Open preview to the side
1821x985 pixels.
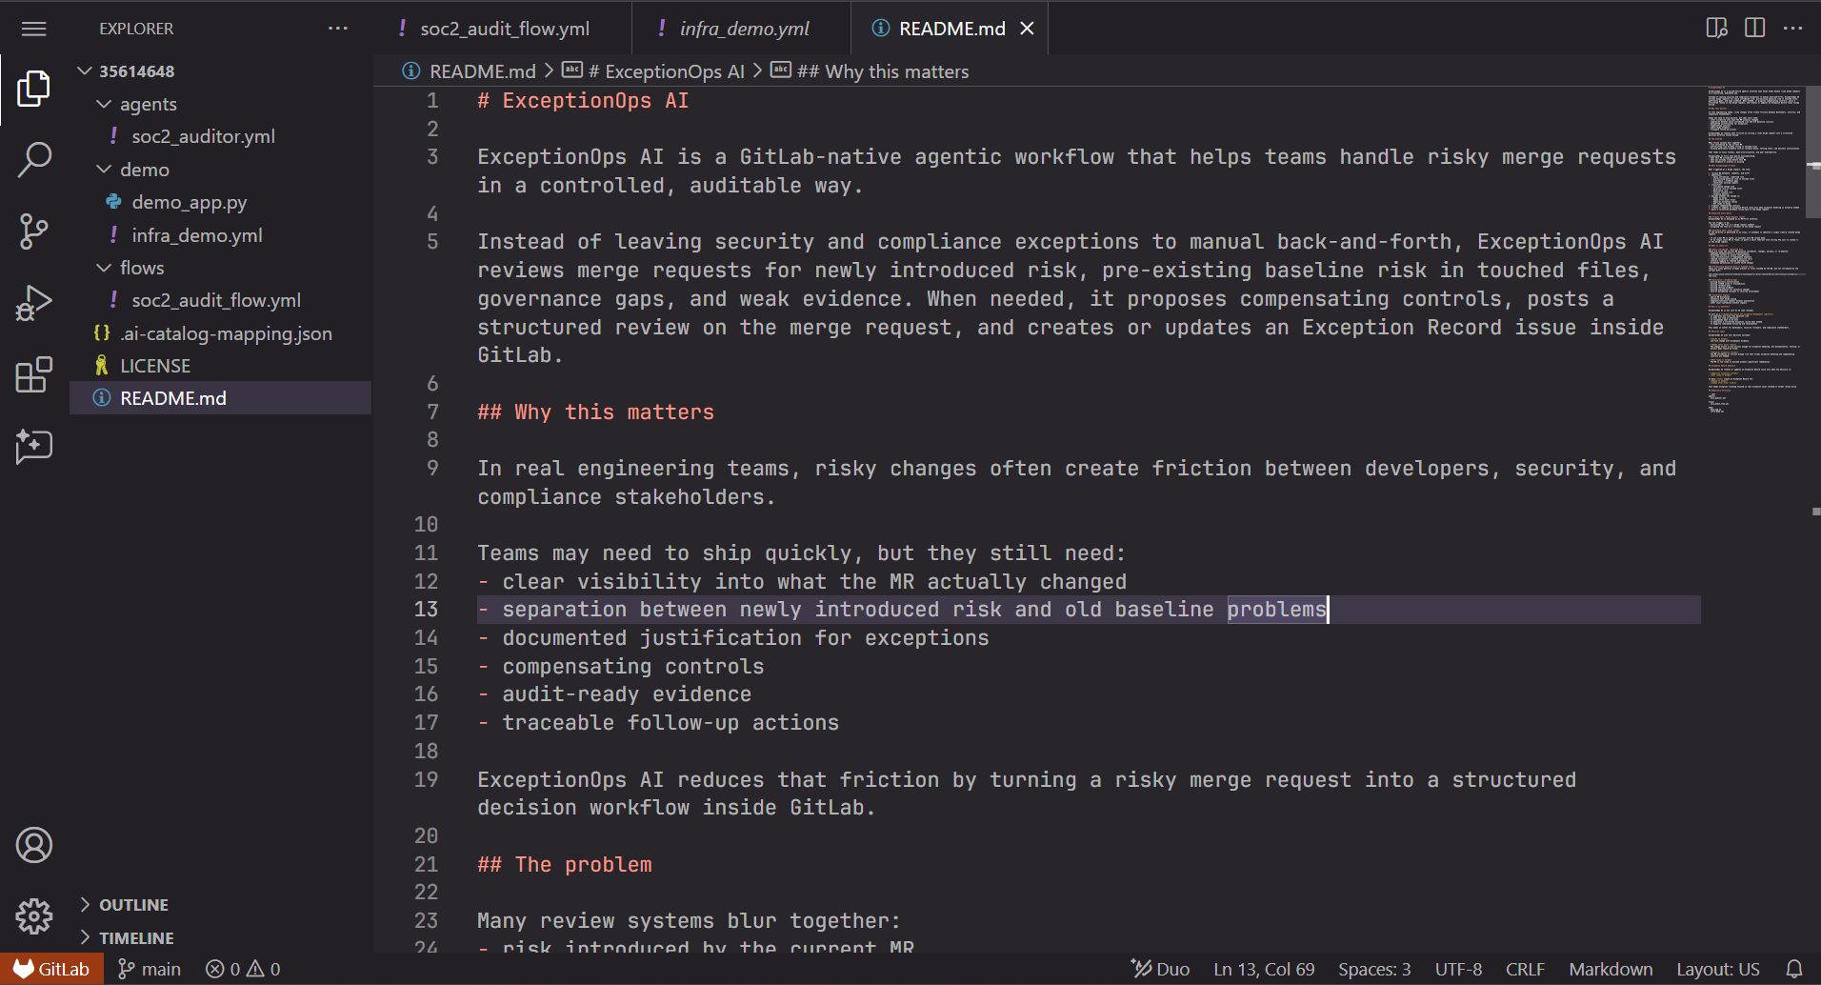pyautogui.click(x=1716, y=29)
